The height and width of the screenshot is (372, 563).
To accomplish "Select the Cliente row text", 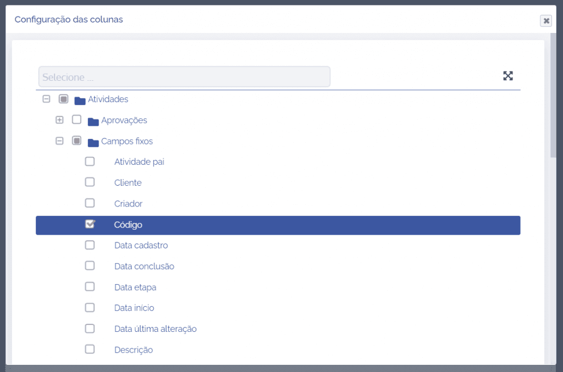I will (128, 182).
